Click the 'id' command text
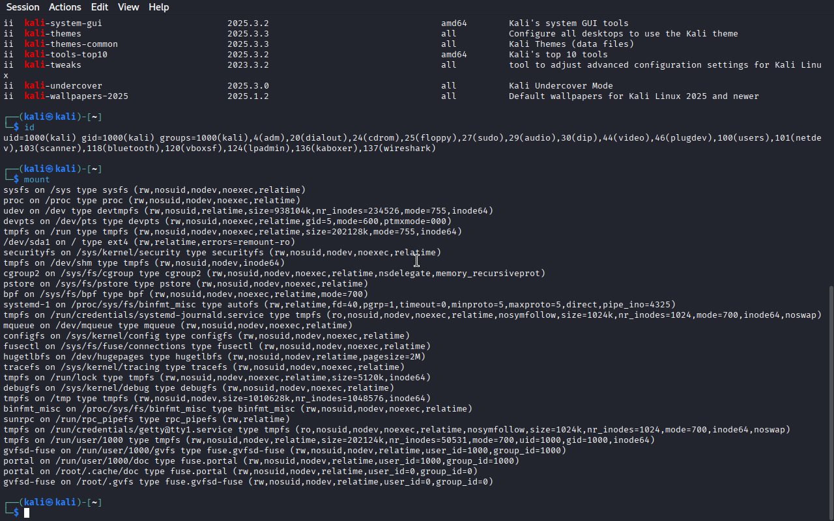Image resolution: width=834 pixels, height=521 pixels. 29,128
